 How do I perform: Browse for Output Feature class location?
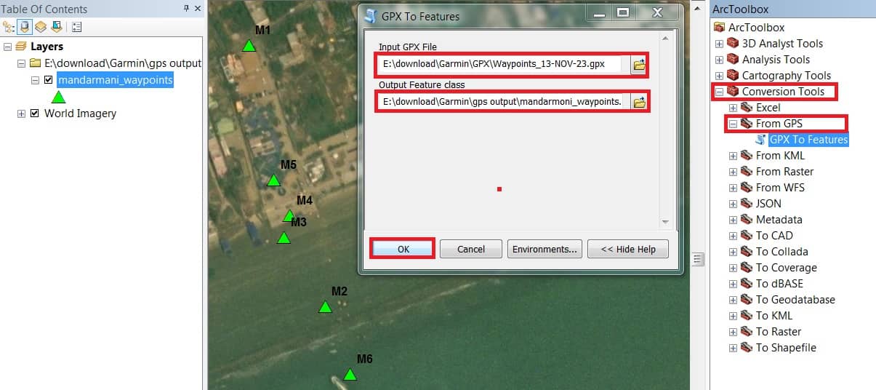coord(639,102)
